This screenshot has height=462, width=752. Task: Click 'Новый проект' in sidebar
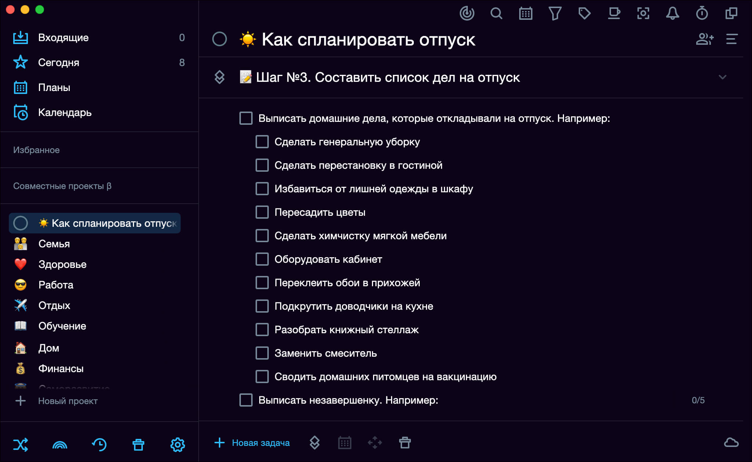[68, 401]
